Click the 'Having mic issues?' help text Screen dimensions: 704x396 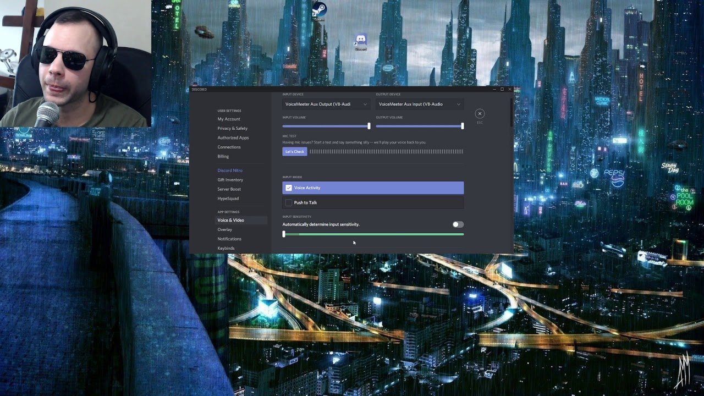tap(354, 142)
